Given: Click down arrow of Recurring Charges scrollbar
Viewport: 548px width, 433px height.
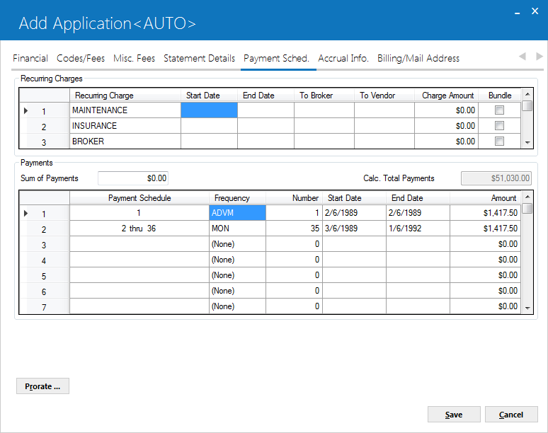Looking at the screenshot, I should [527, 142].
